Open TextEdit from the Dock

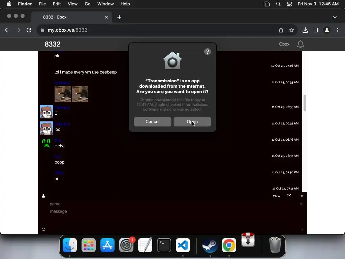pyautogui.click(x=145, y=246)
